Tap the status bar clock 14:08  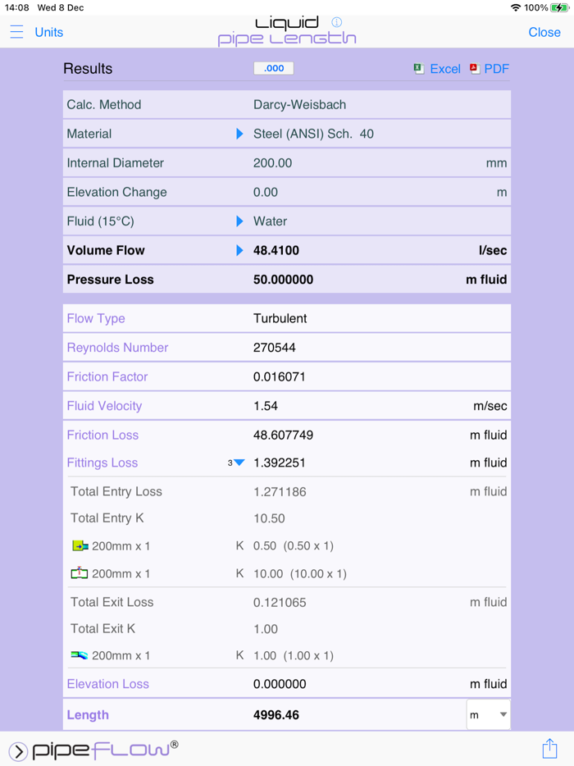(16, 8)
